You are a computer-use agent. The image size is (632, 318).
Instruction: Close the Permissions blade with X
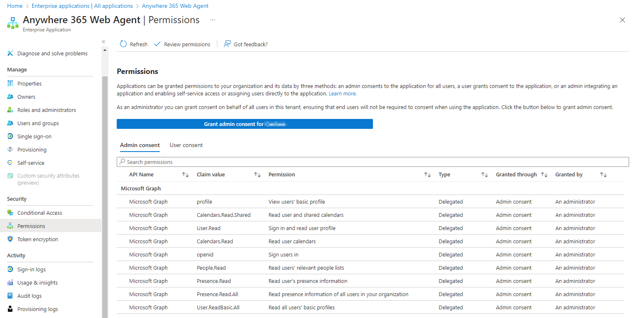[x=622, y=20]
